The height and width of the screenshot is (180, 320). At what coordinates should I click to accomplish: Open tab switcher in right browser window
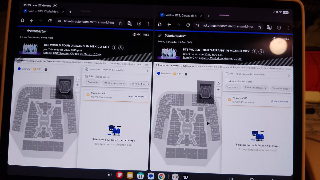(279, 27)
